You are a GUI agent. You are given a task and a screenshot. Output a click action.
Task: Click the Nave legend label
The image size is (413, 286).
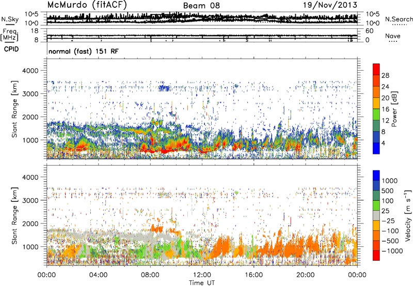393,36
